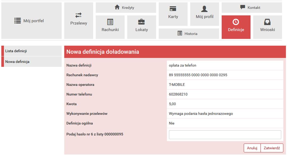The image size is (287, 155).
Task: Click the Kontakt speech bubble icon
Action: 243,7
